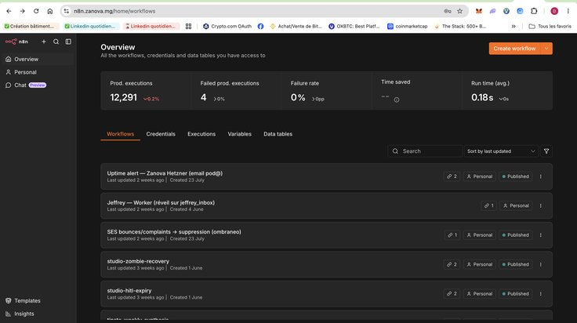Viewport: 577px width, 323px height.
Task: Switch to the Variables tab
Action: point(240,134)
